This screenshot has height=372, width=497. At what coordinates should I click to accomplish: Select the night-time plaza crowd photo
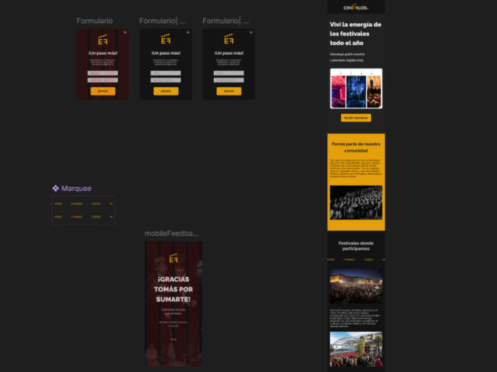tap(356, 287)
